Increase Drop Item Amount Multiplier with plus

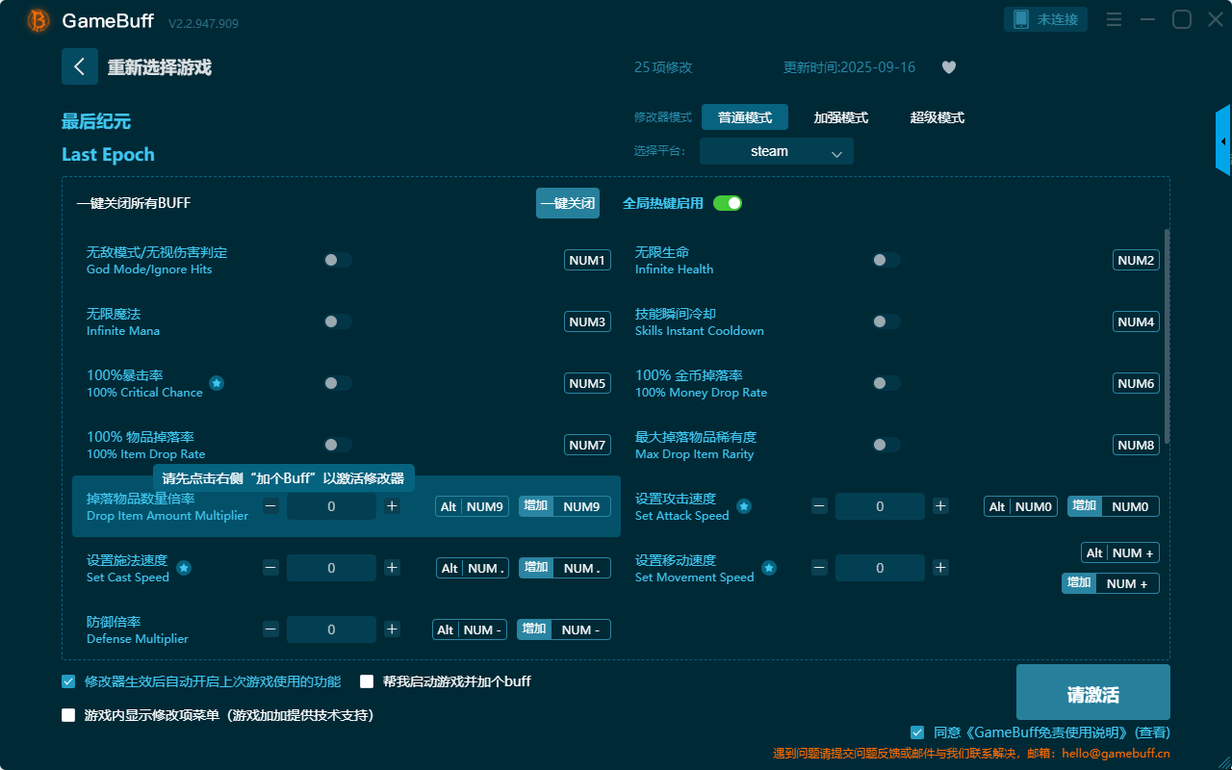coord(392,506)
